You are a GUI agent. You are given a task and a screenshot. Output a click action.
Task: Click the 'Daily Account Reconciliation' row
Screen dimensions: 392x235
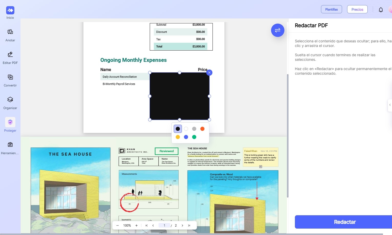tap(125, 77)
